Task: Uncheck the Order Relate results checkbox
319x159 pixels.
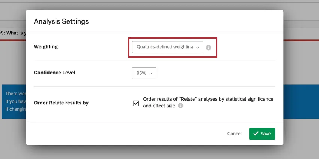Action: 136,103
